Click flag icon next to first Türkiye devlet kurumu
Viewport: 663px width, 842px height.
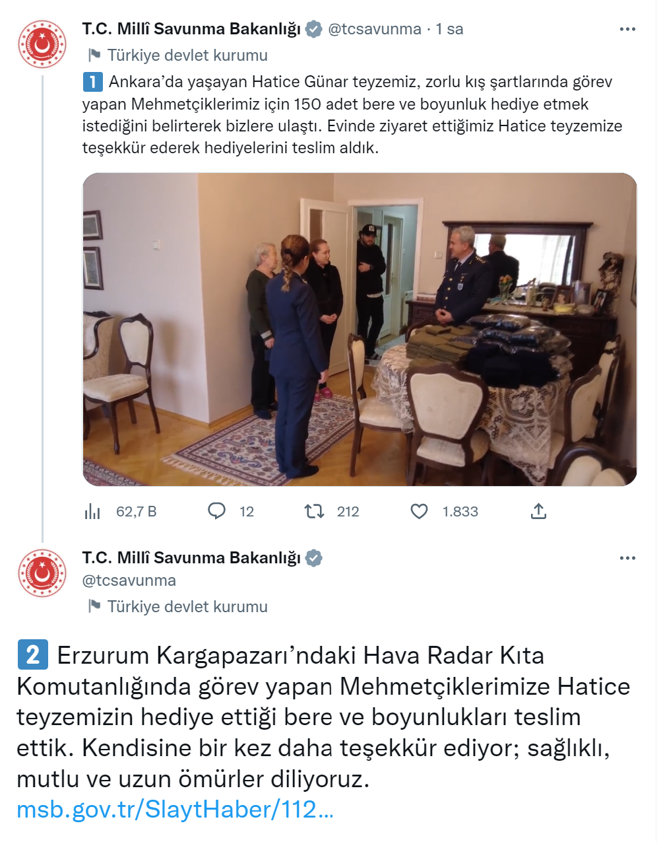(x=94, y=55)
